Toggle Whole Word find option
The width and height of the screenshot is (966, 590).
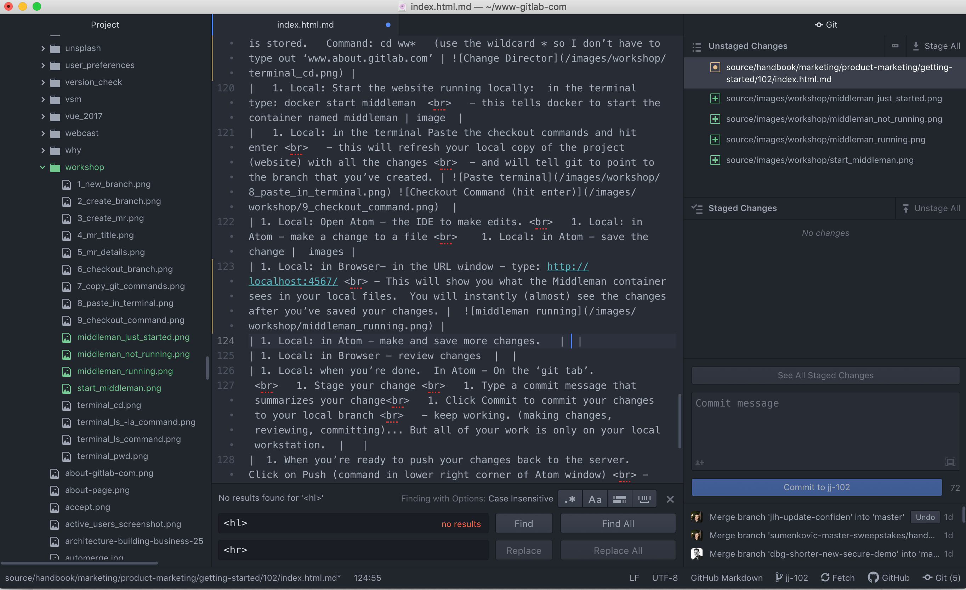tap(644, 499)
